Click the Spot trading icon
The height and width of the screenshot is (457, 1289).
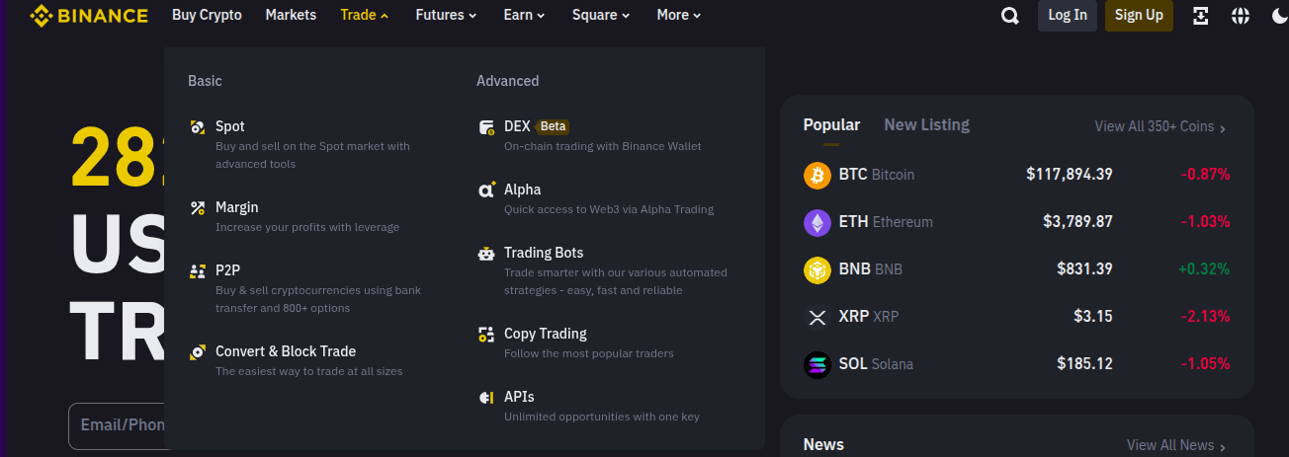coord(198,127)
